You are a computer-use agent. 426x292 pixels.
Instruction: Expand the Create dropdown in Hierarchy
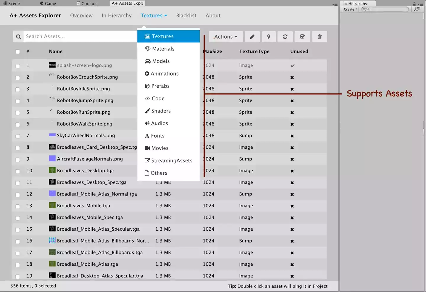(351, 9)
